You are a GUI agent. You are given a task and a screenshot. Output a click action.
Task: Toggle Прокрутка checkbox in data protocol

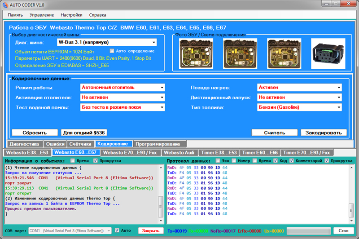click(327, 161)
